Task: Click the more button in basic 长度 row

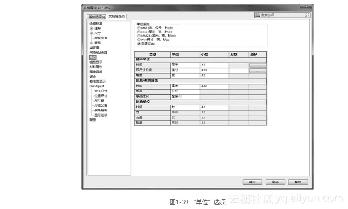Action: click(257, 66)
